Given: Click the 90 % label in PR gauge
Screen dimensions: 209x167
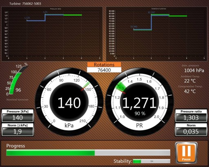Looking at the screenshot, I should pos(140,113).
